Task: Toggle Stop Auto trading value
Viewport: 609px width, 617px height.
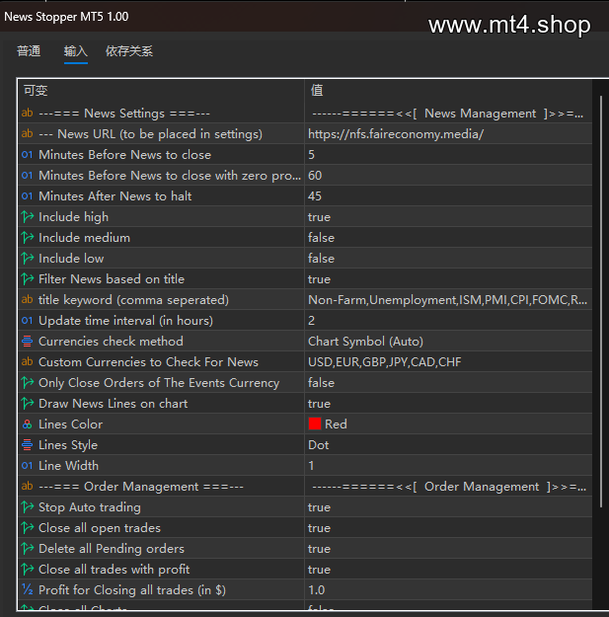Action: (x=448, y=506)
